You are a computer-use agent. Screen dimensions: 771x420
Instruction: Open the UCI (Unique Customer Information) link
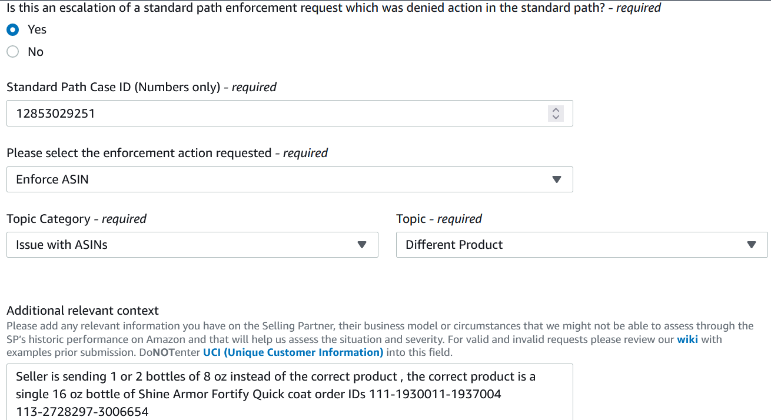pyautogui.click(x=293, y=352)
